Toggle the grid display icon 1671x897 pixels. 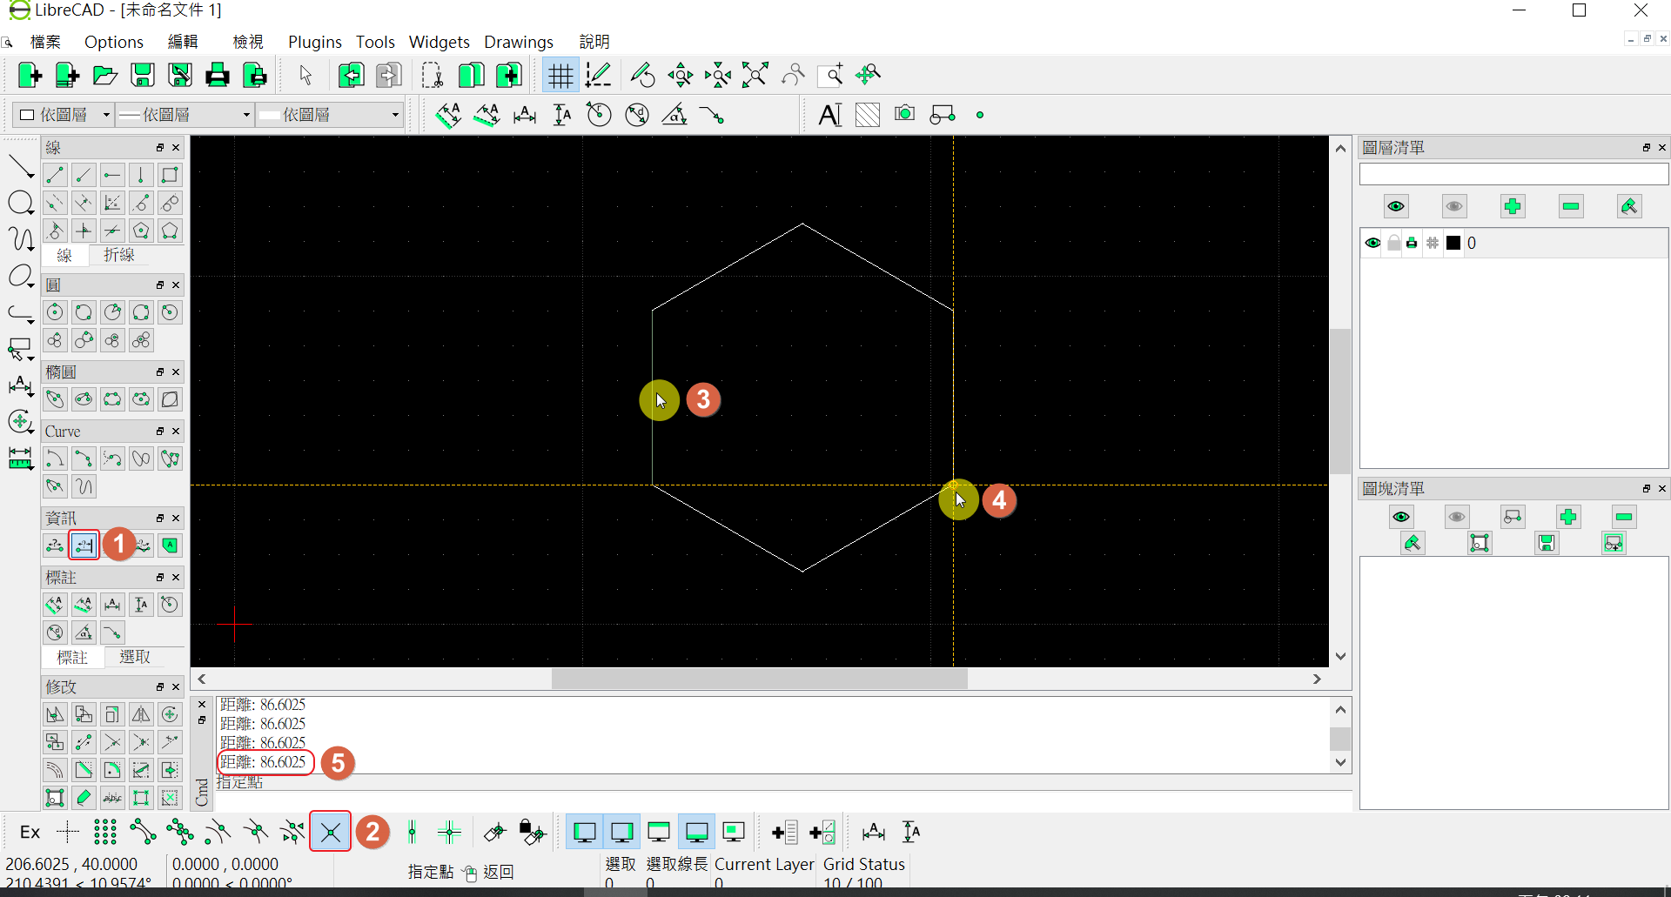coord(560,76)
